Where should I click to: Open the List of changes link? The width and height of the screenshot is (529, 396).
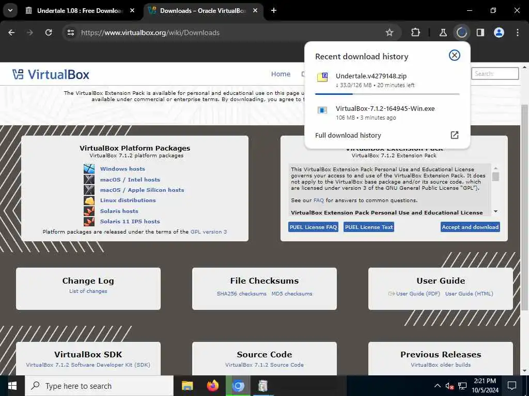(88, 291)
